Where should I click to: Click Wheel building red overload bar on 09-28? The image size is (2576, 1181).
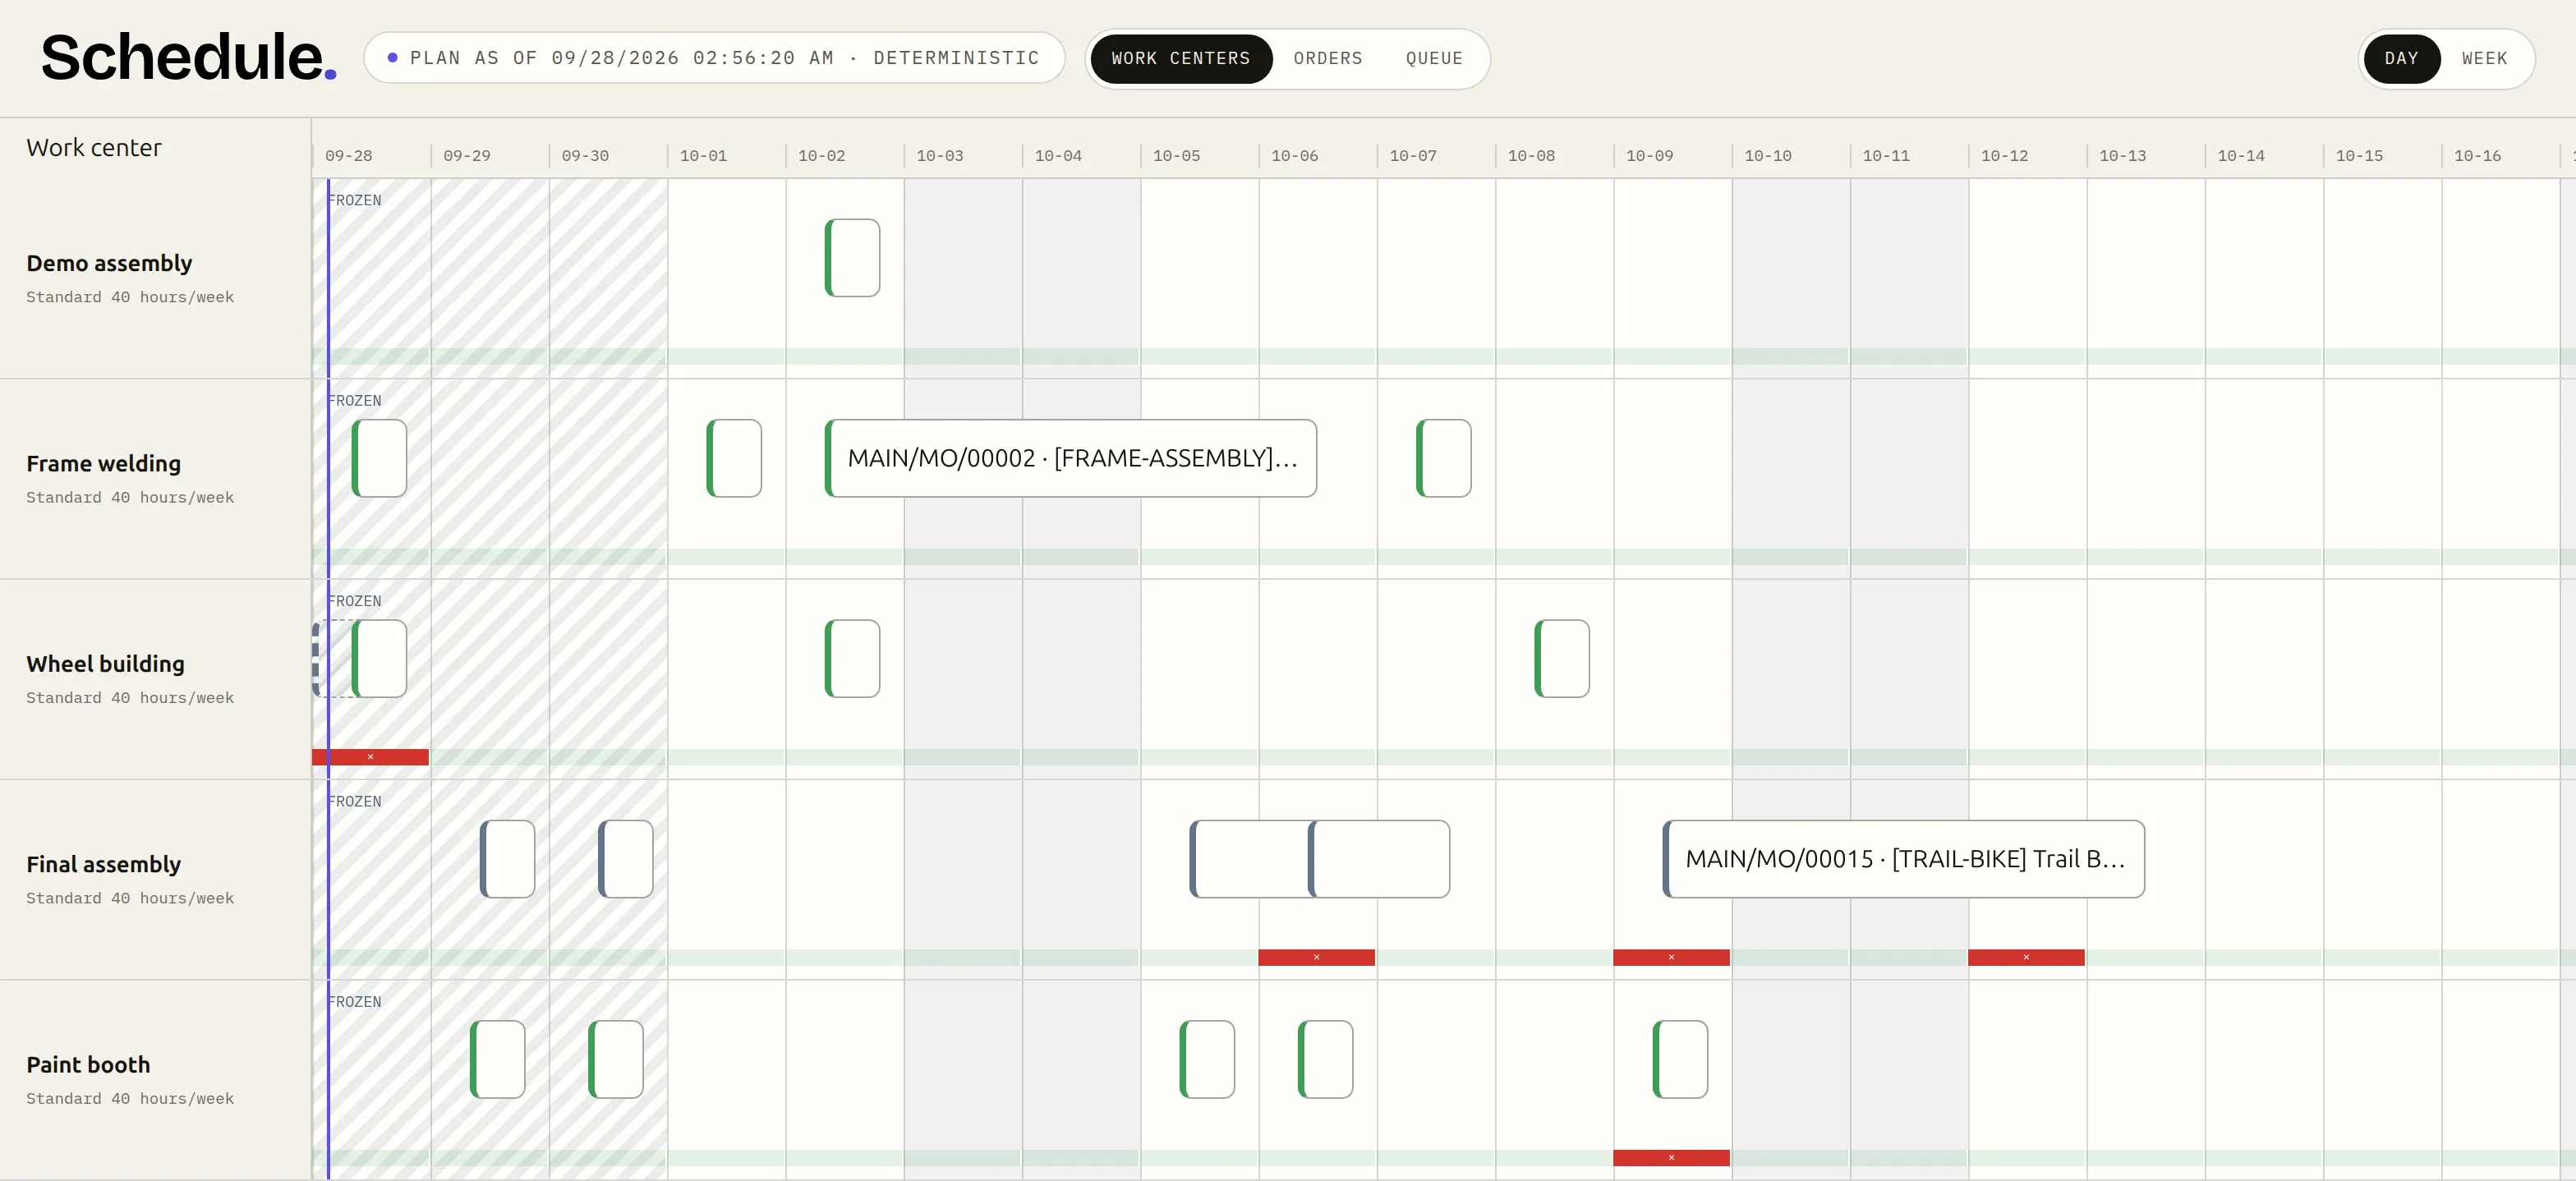tap(370, 757)
